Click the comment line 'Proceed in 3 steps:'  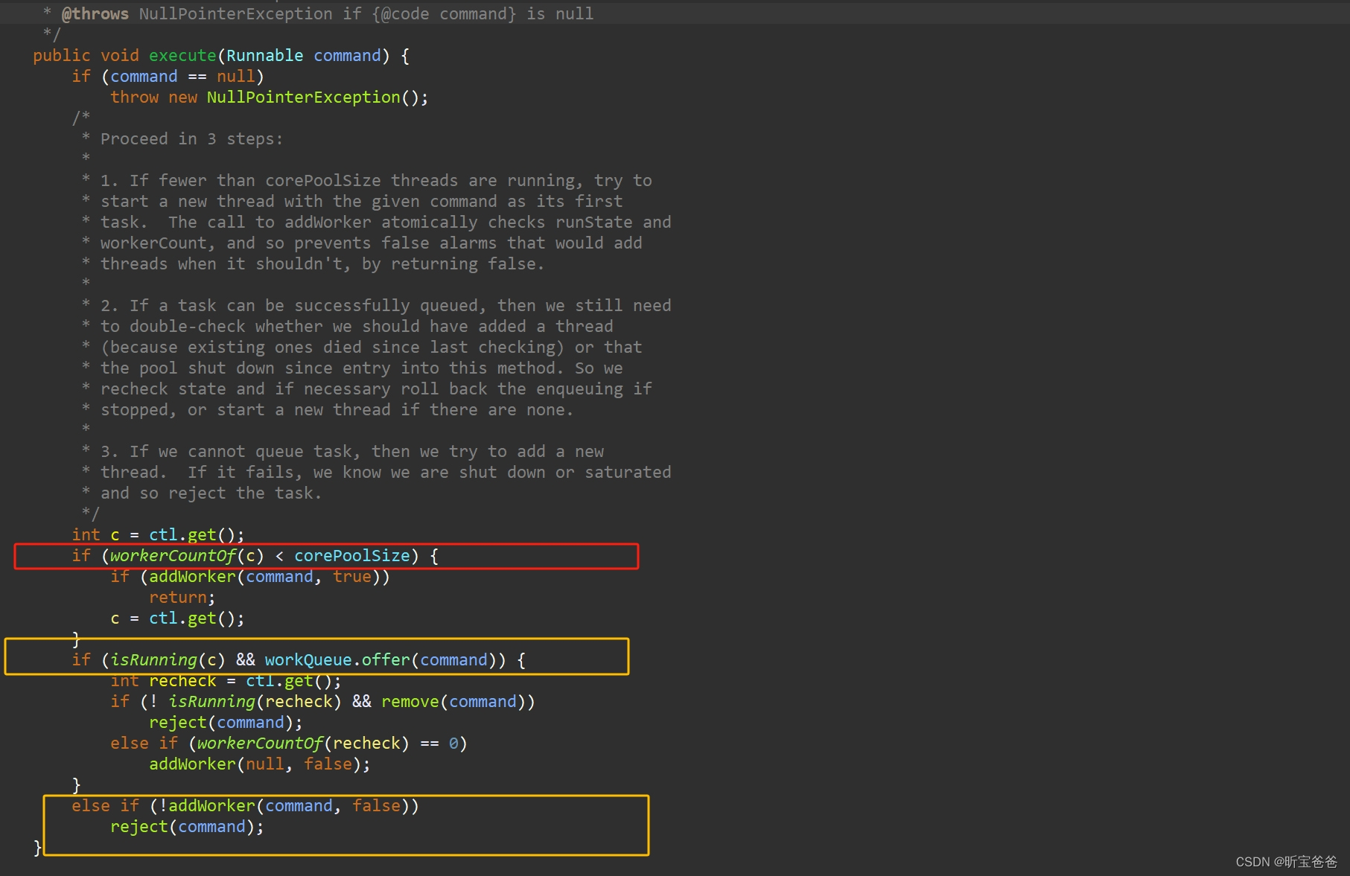192,139
